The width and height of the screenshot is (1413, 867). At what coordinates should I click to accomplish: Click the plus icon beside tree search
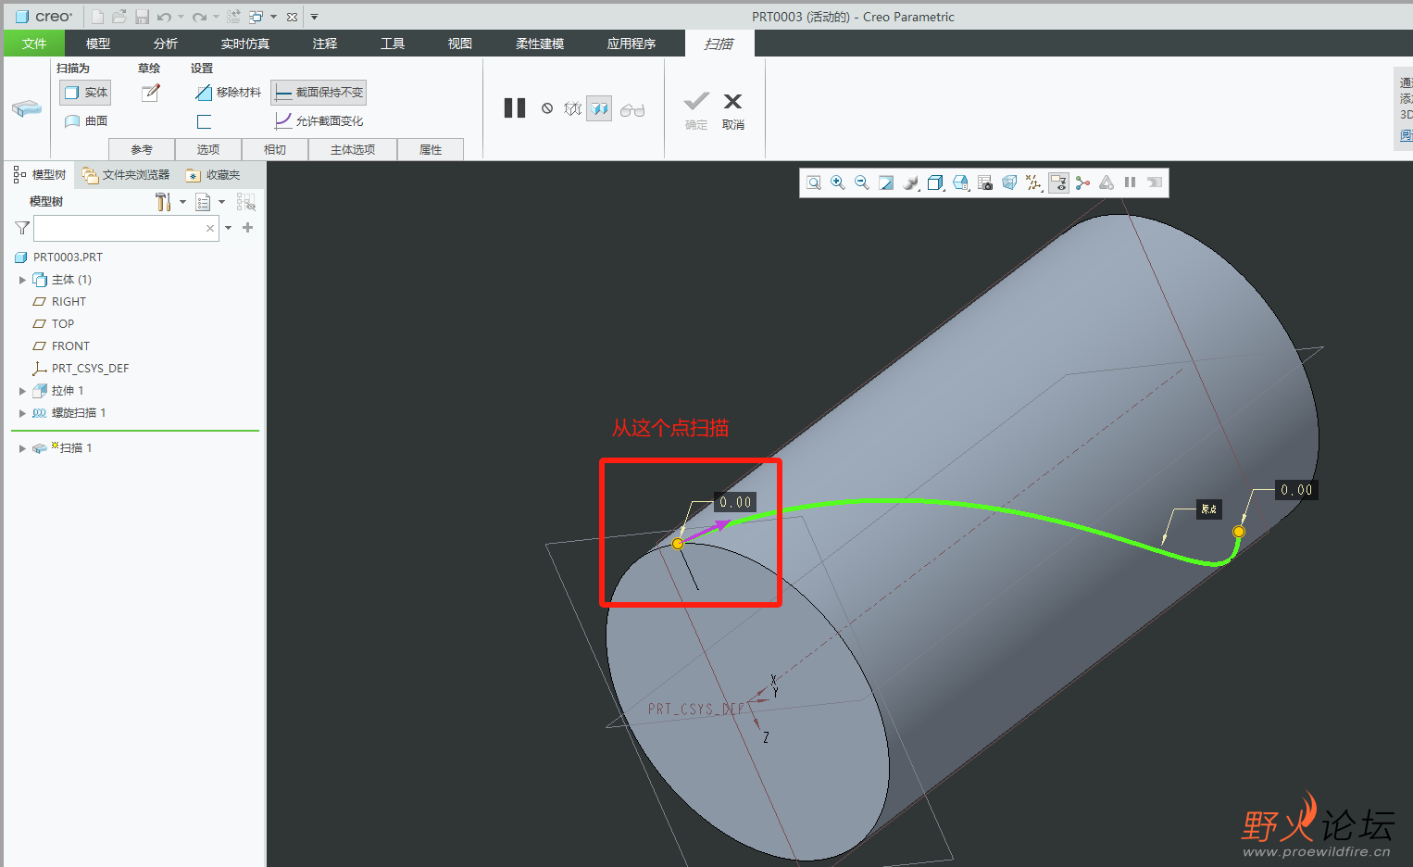click(247, 228)
